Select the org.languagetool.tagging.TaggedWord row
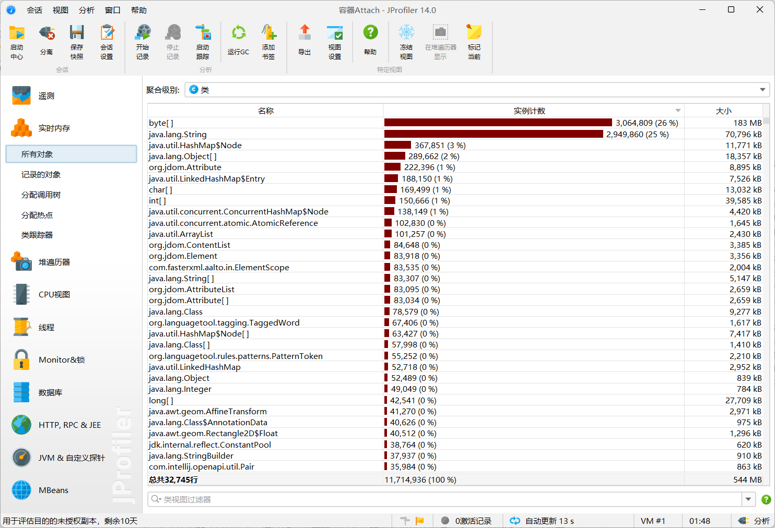Image resolution: width=775 pixels, height=528 pixels. 455,322
